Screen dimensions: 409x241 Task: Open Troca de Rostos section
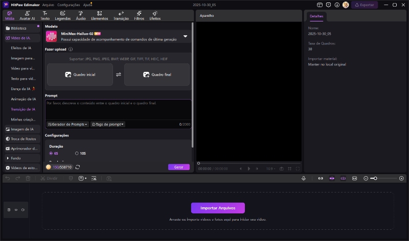tap(22, 139)
